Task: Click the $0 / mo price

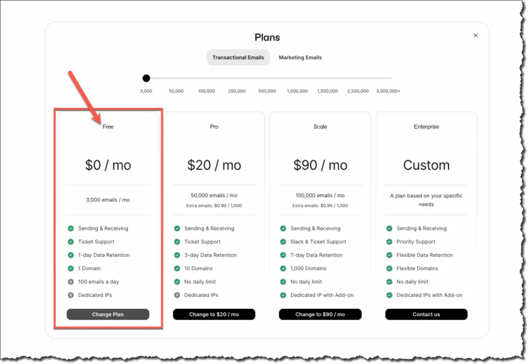Action: coord(108,165)
